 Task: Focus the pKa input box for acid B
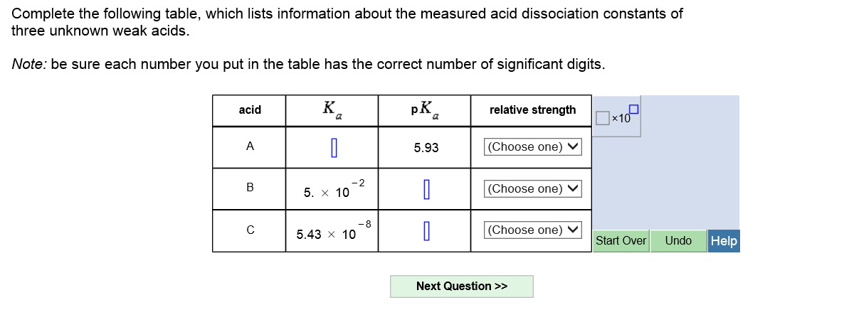pyautogui.click(x=425, y=189)
